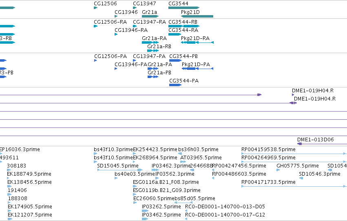
Task: Select the CG13946 gene label
Action: (126, 12)
